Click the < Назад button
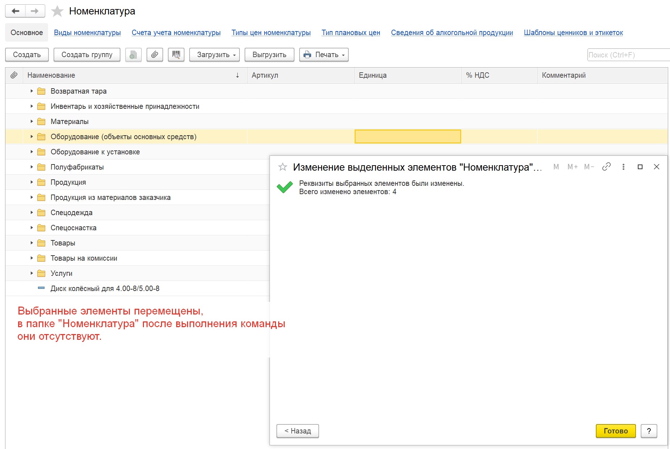The height and width of the screenshot is (449, 670). [298, 431]
